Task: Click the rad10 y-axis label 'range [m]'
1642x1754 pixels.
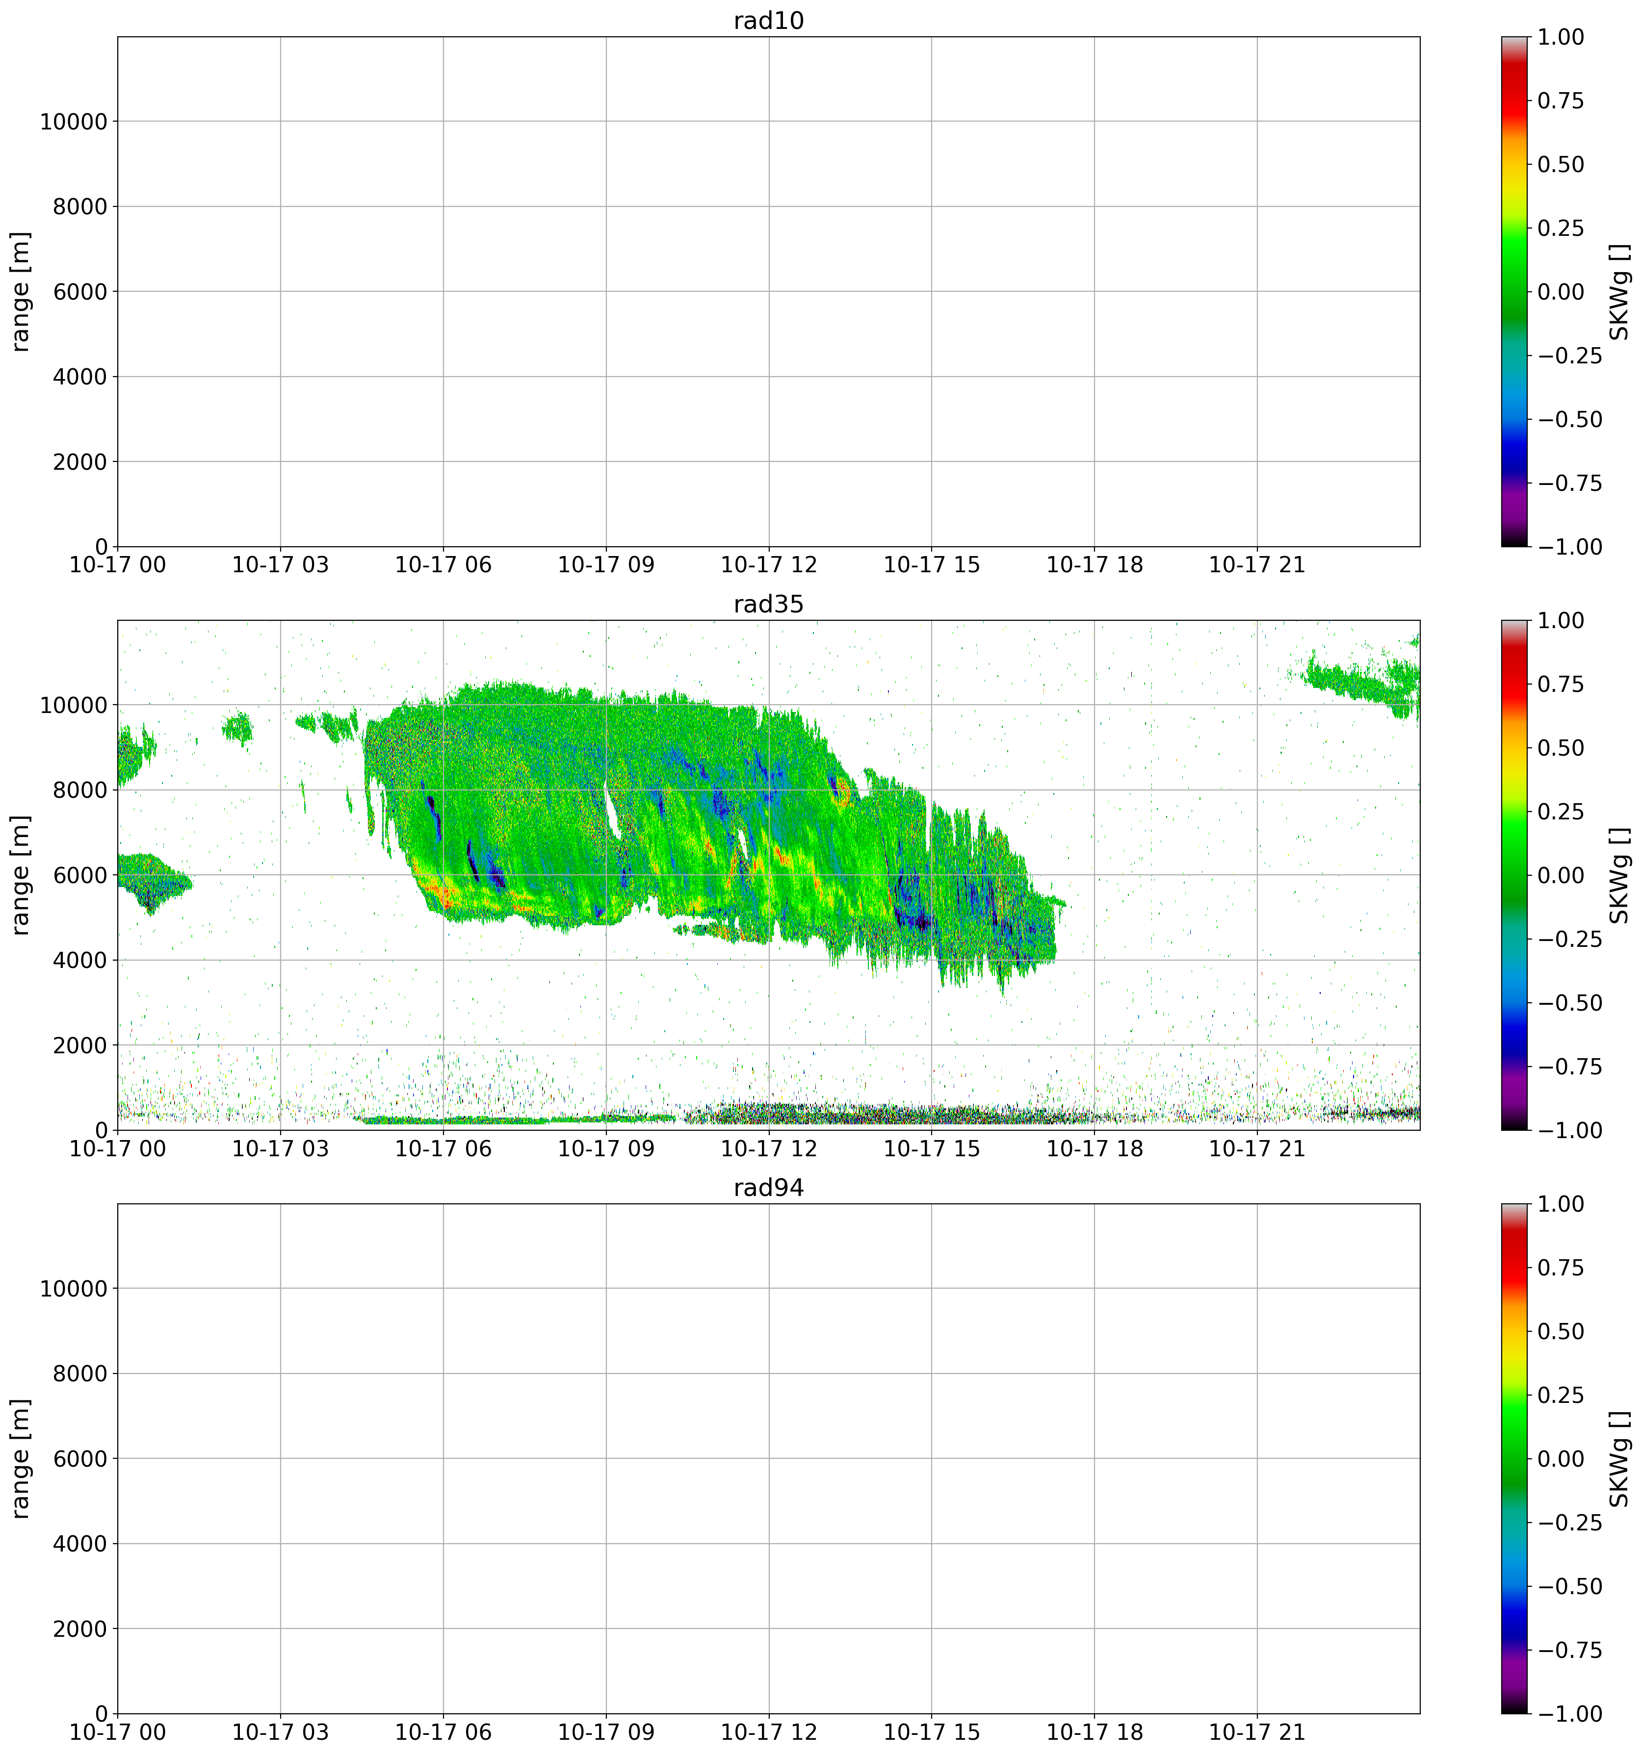Action: click(21, 291)
